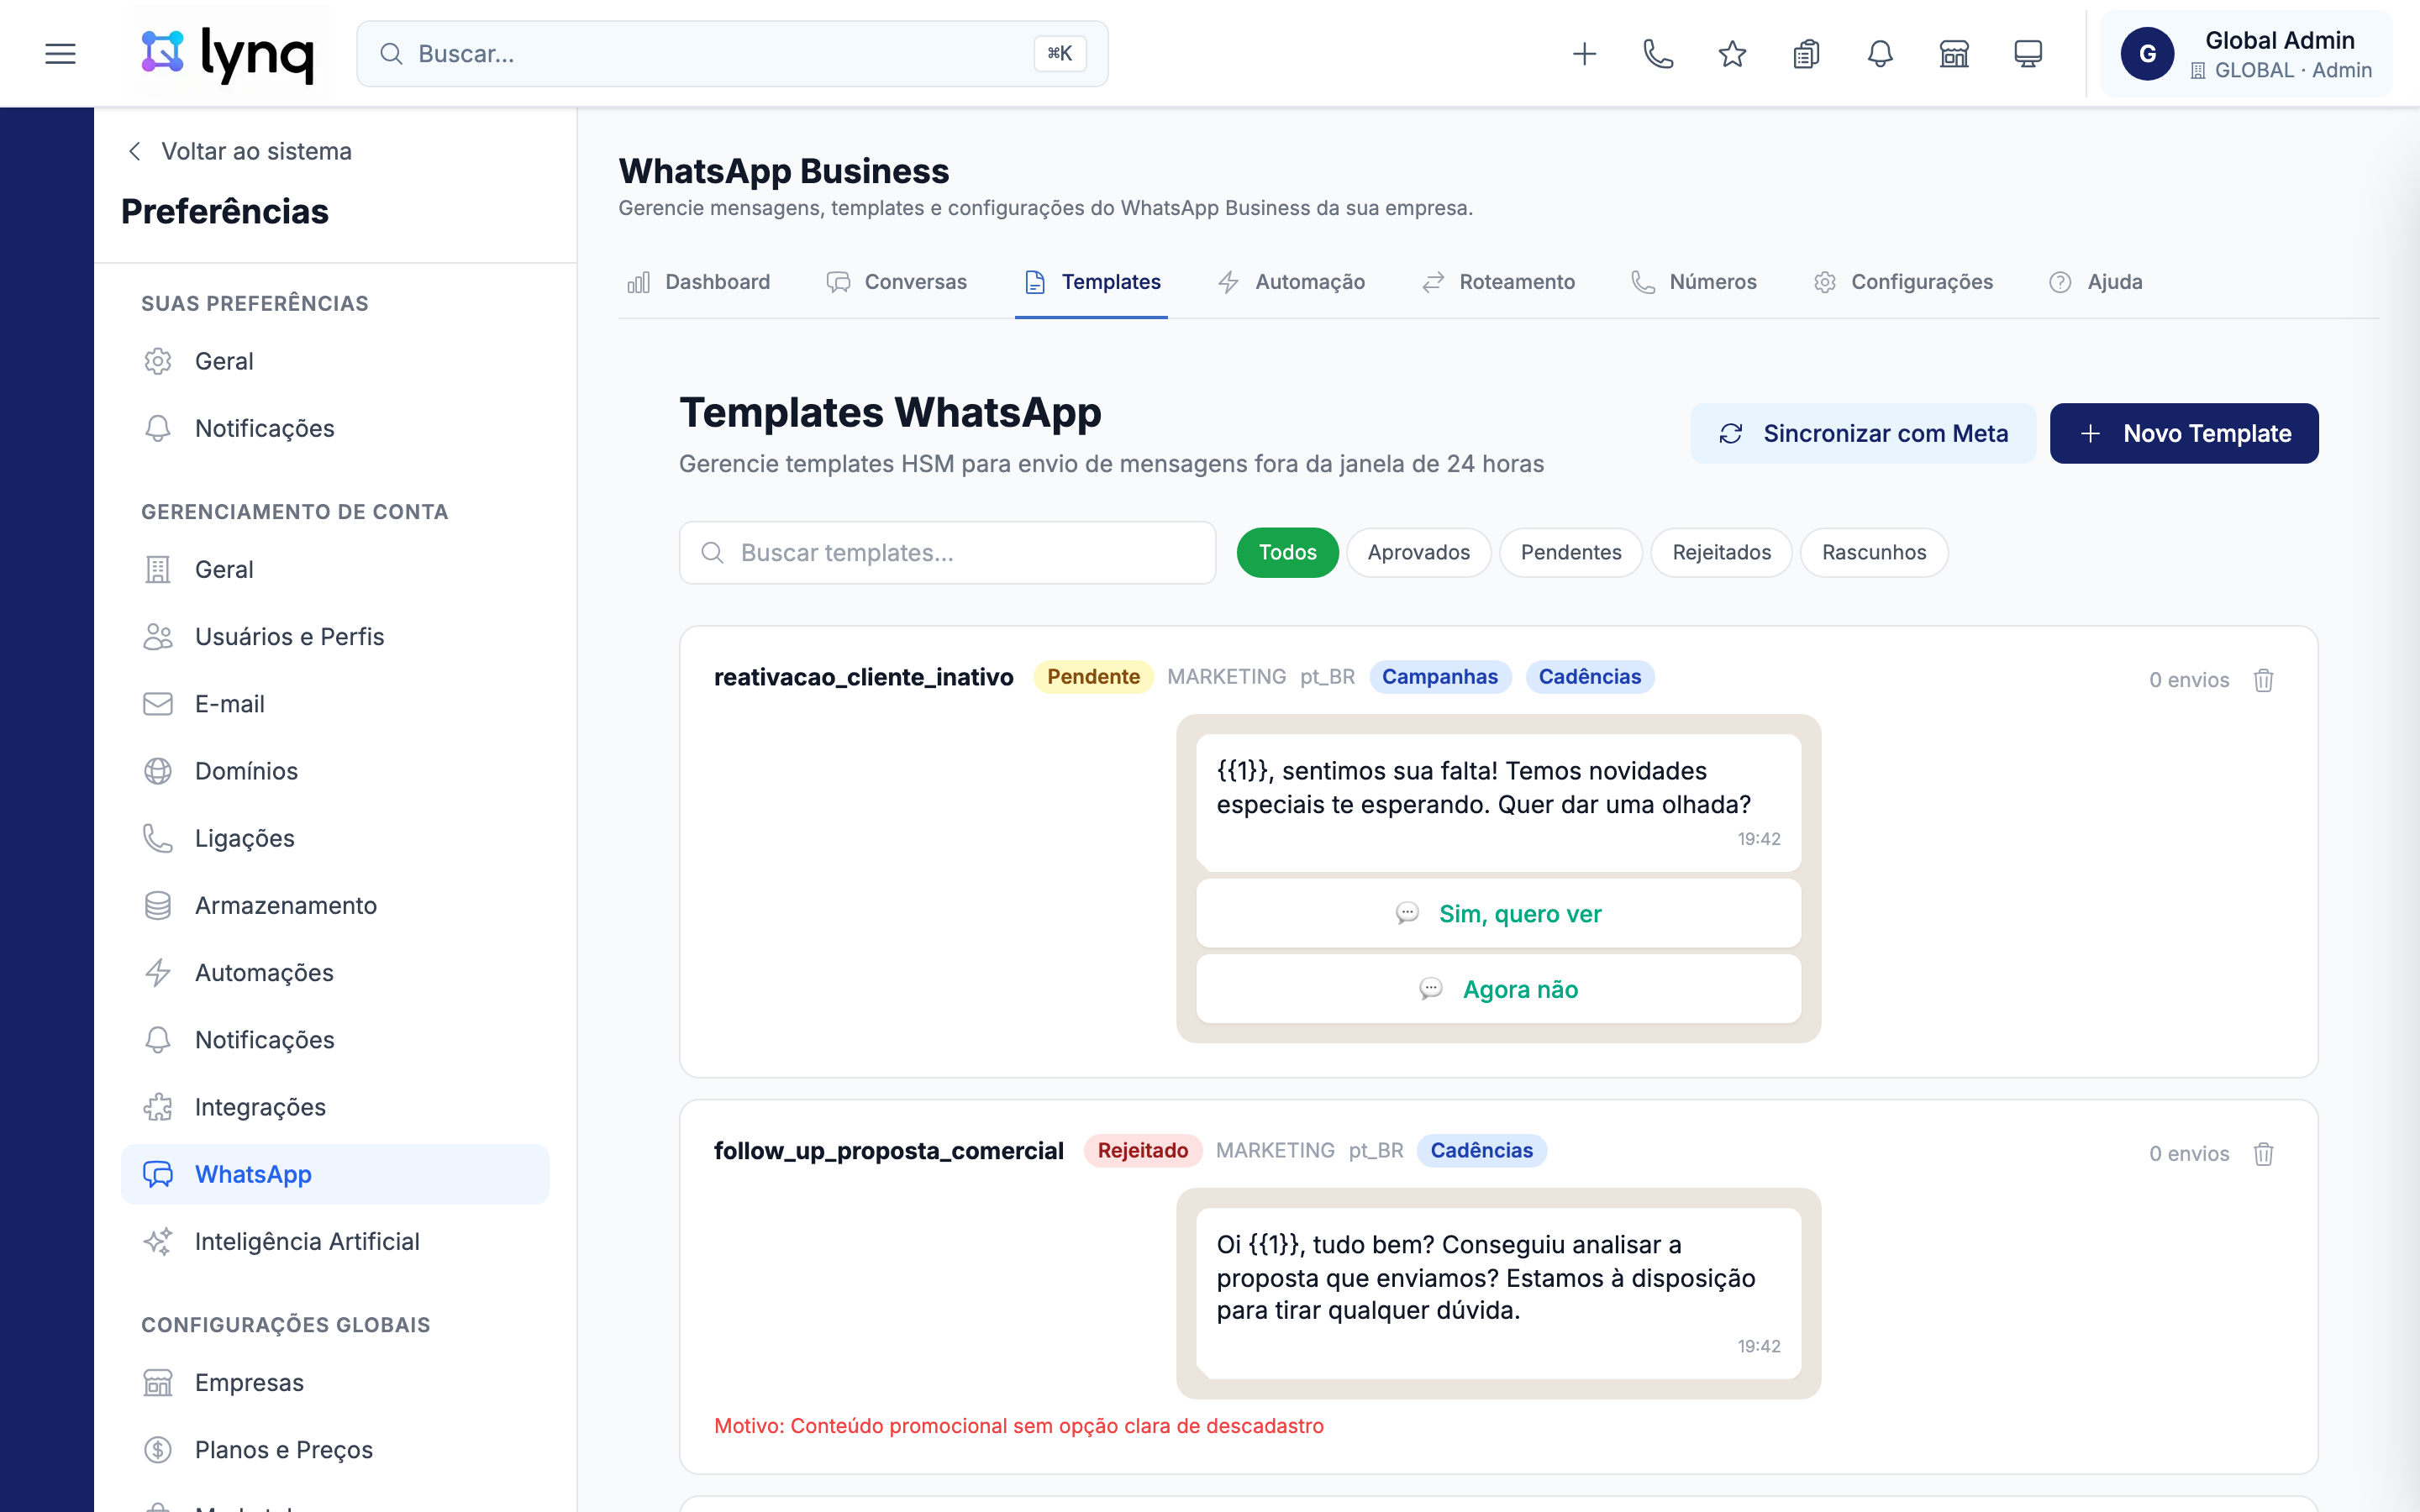Open Ligações settings
This screenshot has height=1512, width=2420.
(x=335, y=838)
